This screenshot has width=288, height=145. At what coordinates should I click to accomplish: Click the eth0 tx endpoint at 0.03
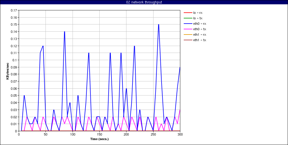[180, 110]
